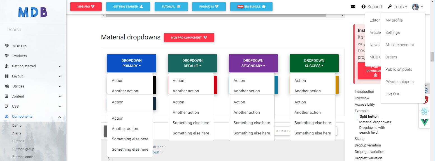The image size is (435, 161).
Task: Click the chat icon beside Utilities
Action: coord(7,86)
